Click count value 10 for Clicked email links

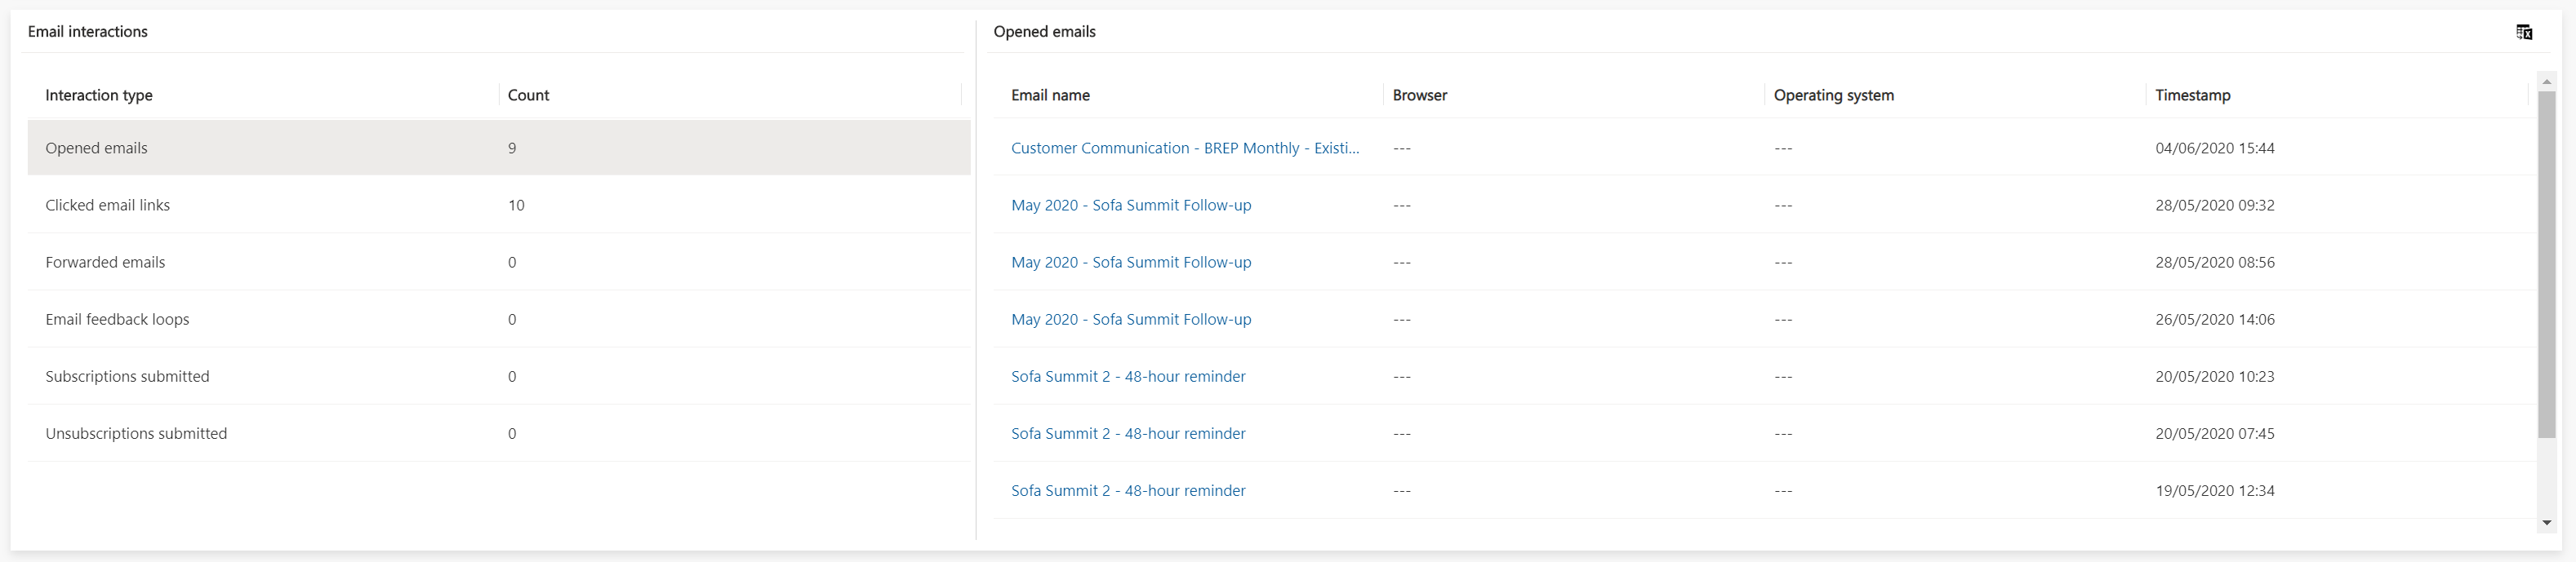pyautogui.click(x=516, y=205)
